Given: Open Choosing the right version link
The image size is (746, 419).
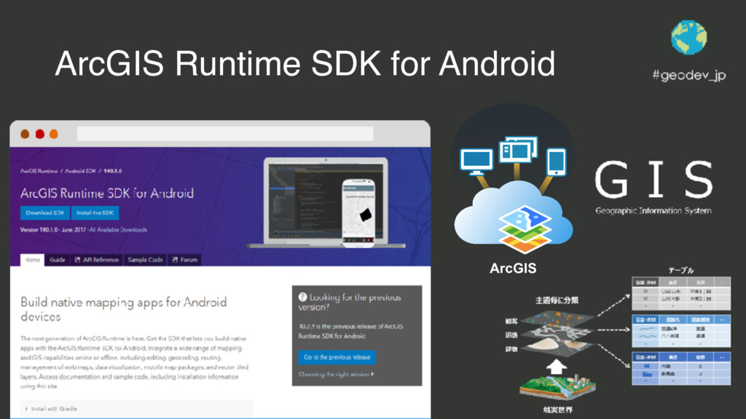Looking at the screenshot, I should tap(336, 375).
